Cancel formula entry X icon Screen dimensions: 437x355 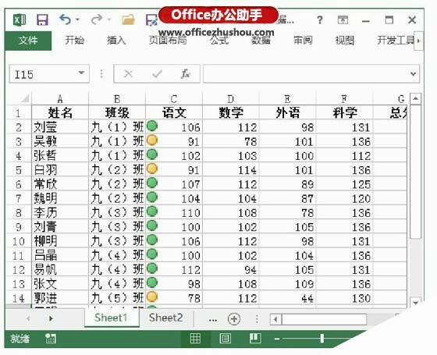(x=129, y=74)
